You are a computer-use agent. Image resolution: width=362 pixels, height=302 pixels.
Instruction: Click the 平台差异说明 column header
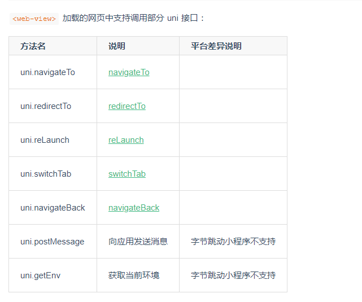pyautogui.click(x=233, y=46)
